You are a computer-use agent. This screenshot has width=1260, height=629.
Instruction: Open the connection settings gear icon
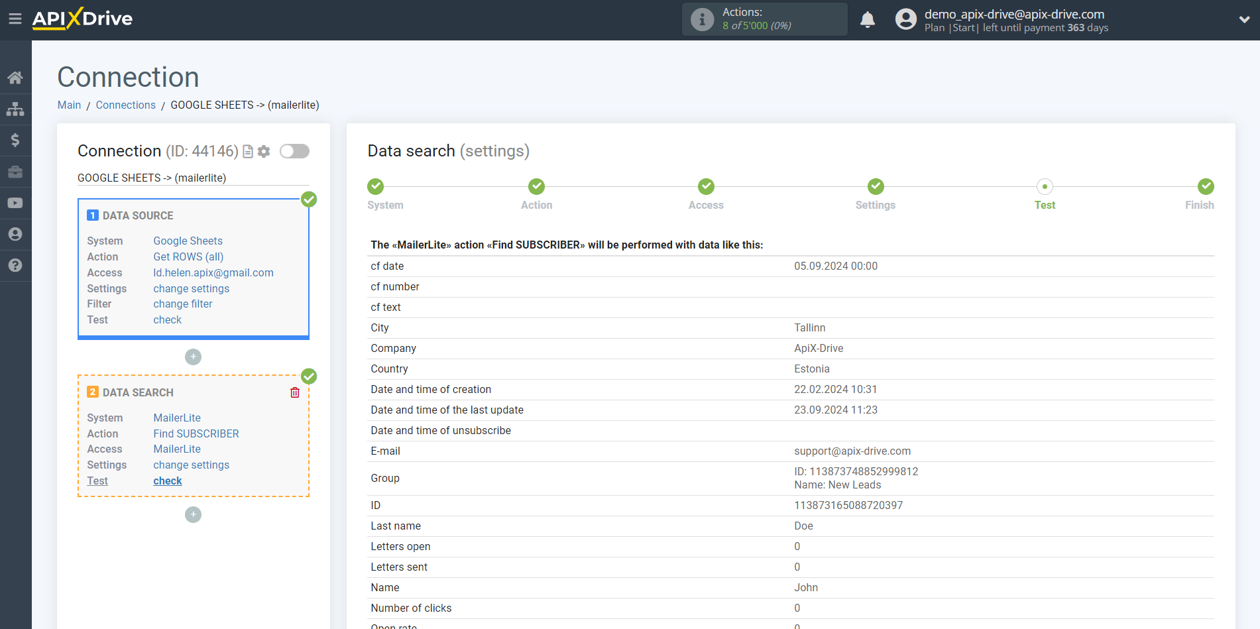pyautogui.click(x=264, y=152)
